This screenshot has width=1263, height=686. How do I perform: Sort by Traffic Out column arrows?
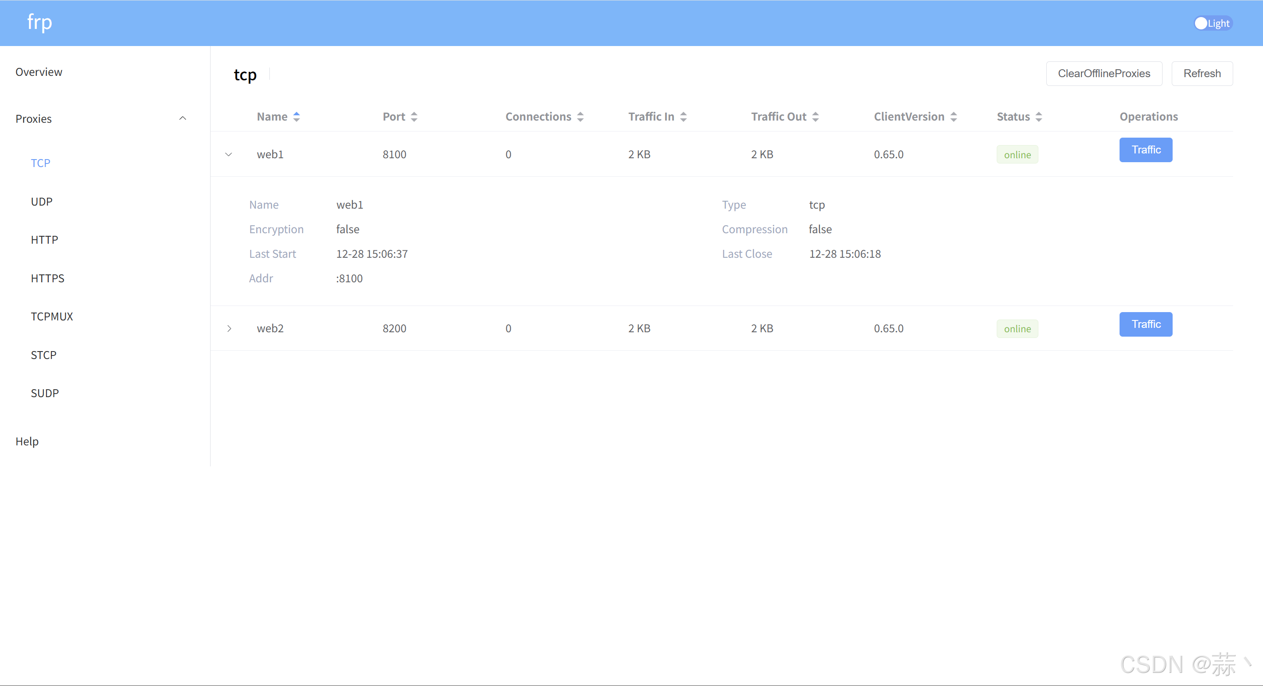point(816,117)
